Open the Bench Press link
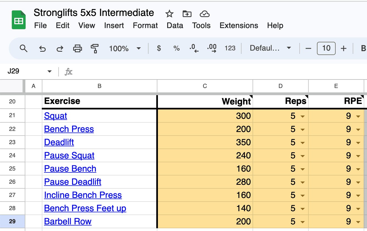 69,129
